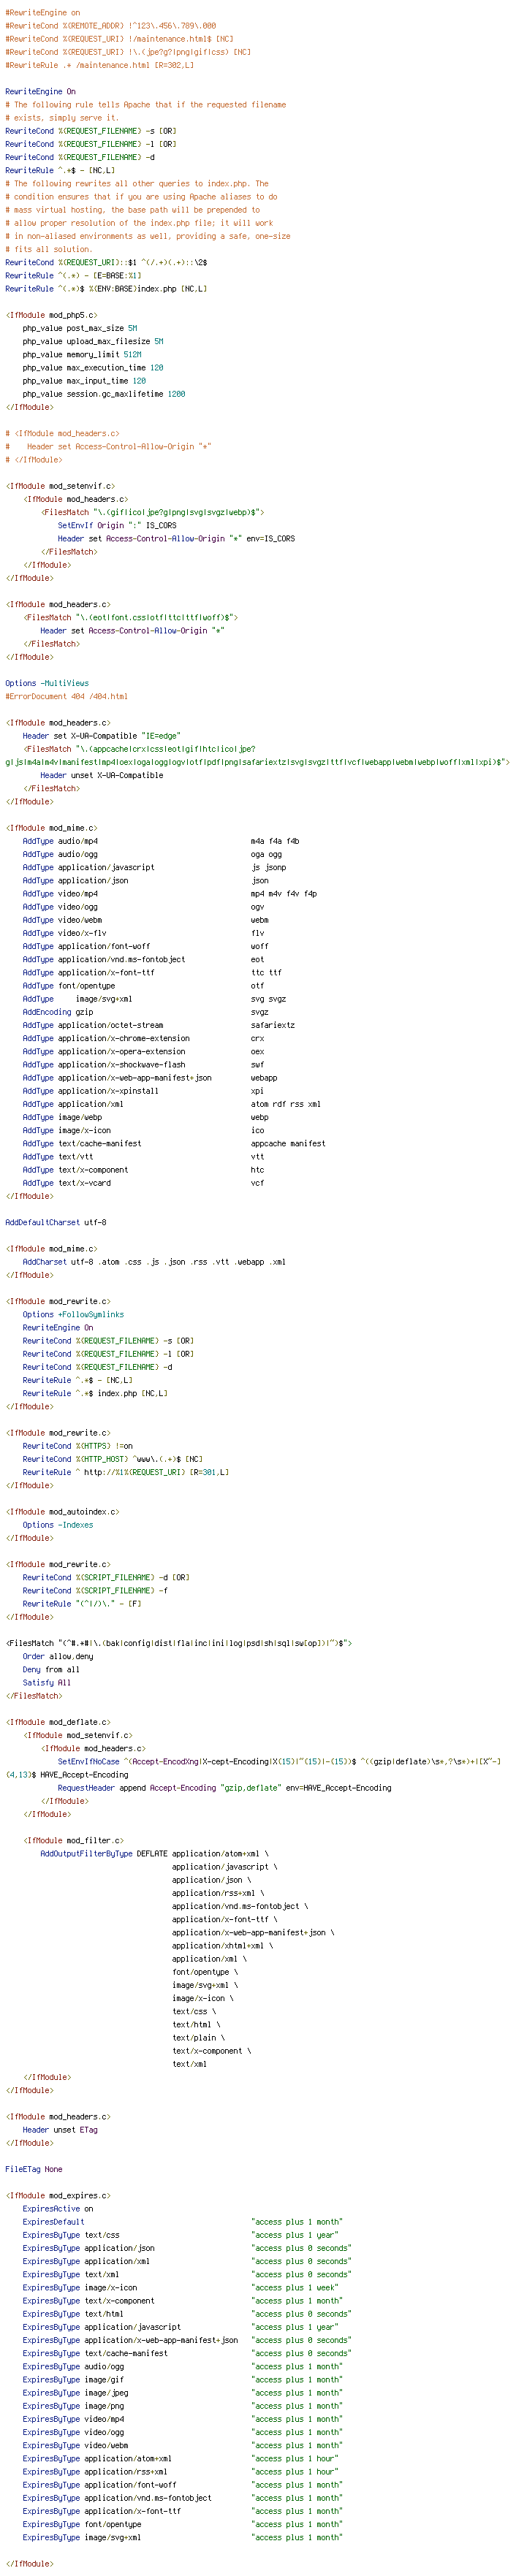516x2576 pixels.
Task: Click the 'AddType audio/mp4' row
Action: coord(161,841)
